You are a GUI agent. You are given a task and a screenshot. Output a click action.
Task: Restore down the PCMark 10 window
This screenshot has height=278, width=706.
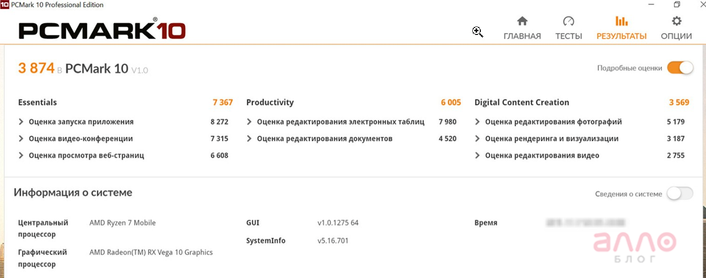[677, 5]
